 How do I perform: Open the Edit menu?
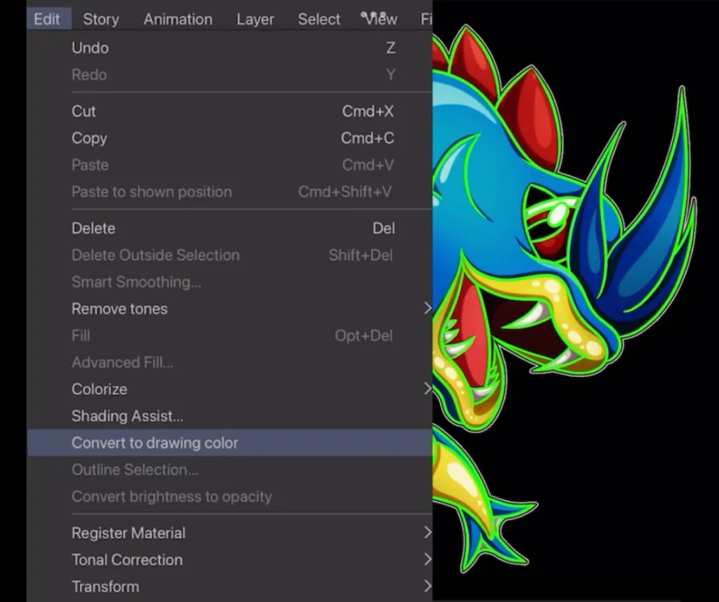pyautogui.click(x=48, y=19)
